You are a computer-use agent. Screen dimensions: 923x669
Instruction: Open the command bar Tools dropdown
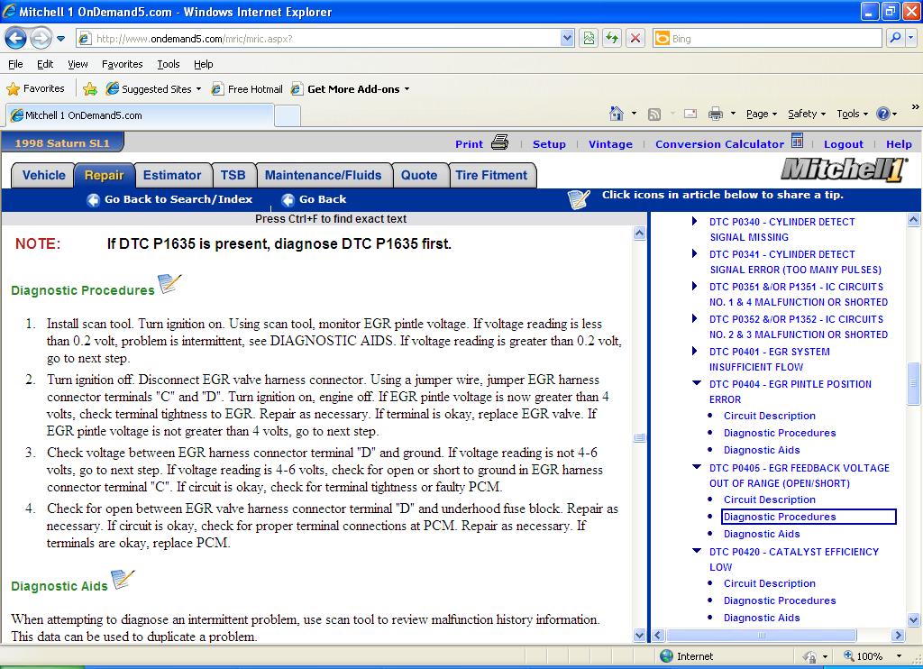pyautogui.click(x=853, y=114)
